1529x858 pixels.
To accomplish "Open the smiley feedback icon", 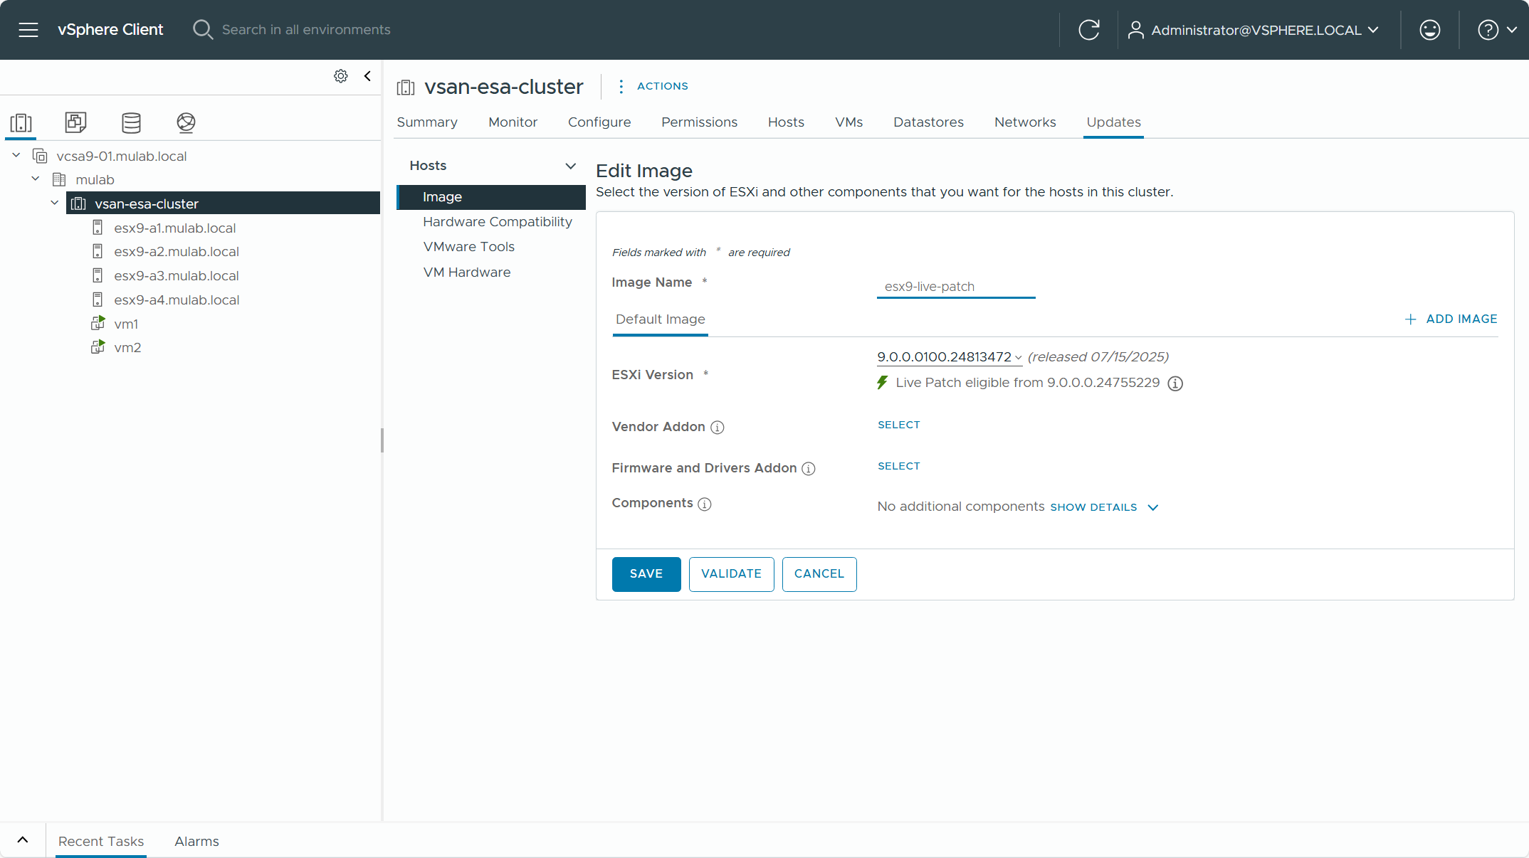I will [1429, 30].
